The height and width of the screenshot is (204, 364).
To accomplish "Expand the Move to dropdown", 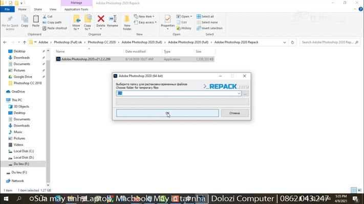I will coord(76,29).
